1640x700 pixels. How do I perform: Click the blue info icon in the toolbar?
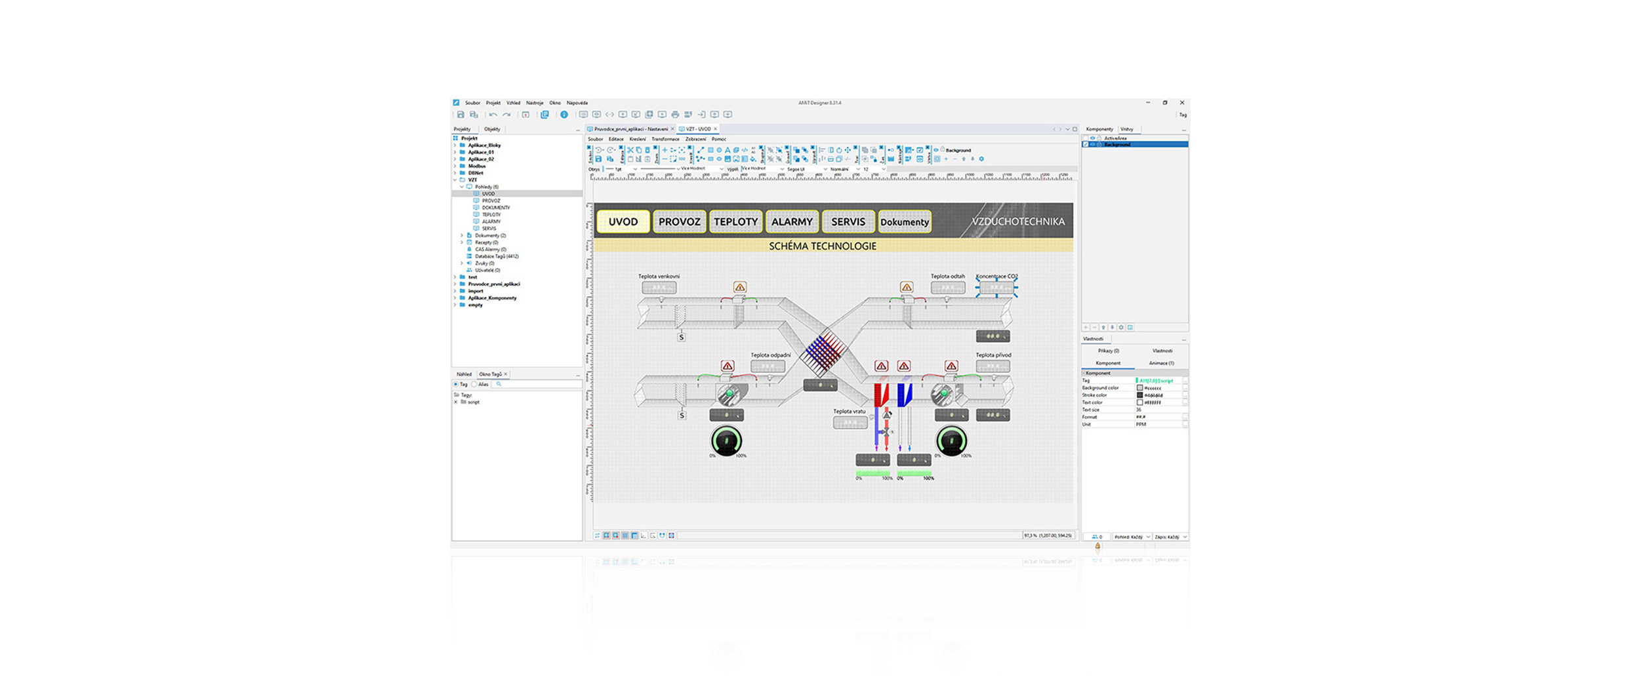564,115
